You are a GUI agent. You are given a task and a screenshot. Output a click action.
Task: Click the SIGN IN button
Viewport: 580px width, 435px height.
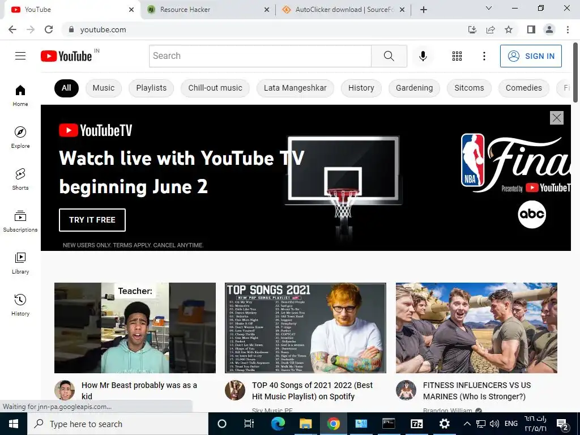[x=531, y=56]
